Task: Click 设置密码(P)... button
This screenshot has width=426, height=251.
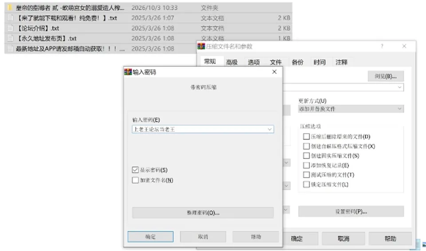Action: [x=351, y=211]
